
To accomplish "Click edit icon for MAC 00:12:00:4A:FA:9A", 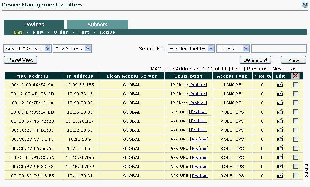I will point(280,84).
